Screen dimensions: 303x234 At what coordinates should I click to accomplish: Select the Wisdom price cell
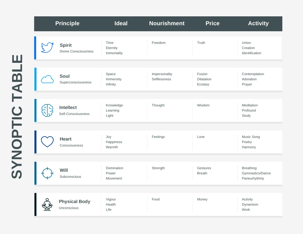click(x=203, y=105)
